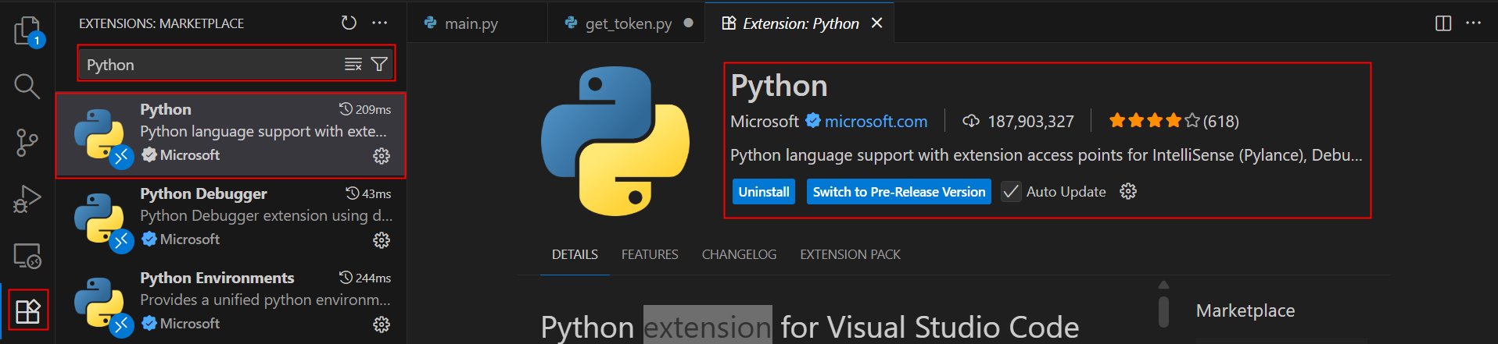Close the Extension: Python tab

[x=877, y=23]
